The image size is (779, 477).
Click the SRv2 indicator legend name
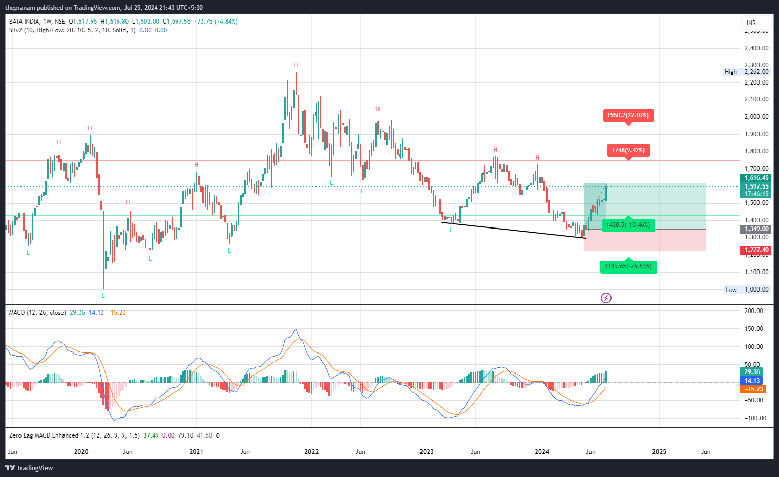tap(72, 30)
